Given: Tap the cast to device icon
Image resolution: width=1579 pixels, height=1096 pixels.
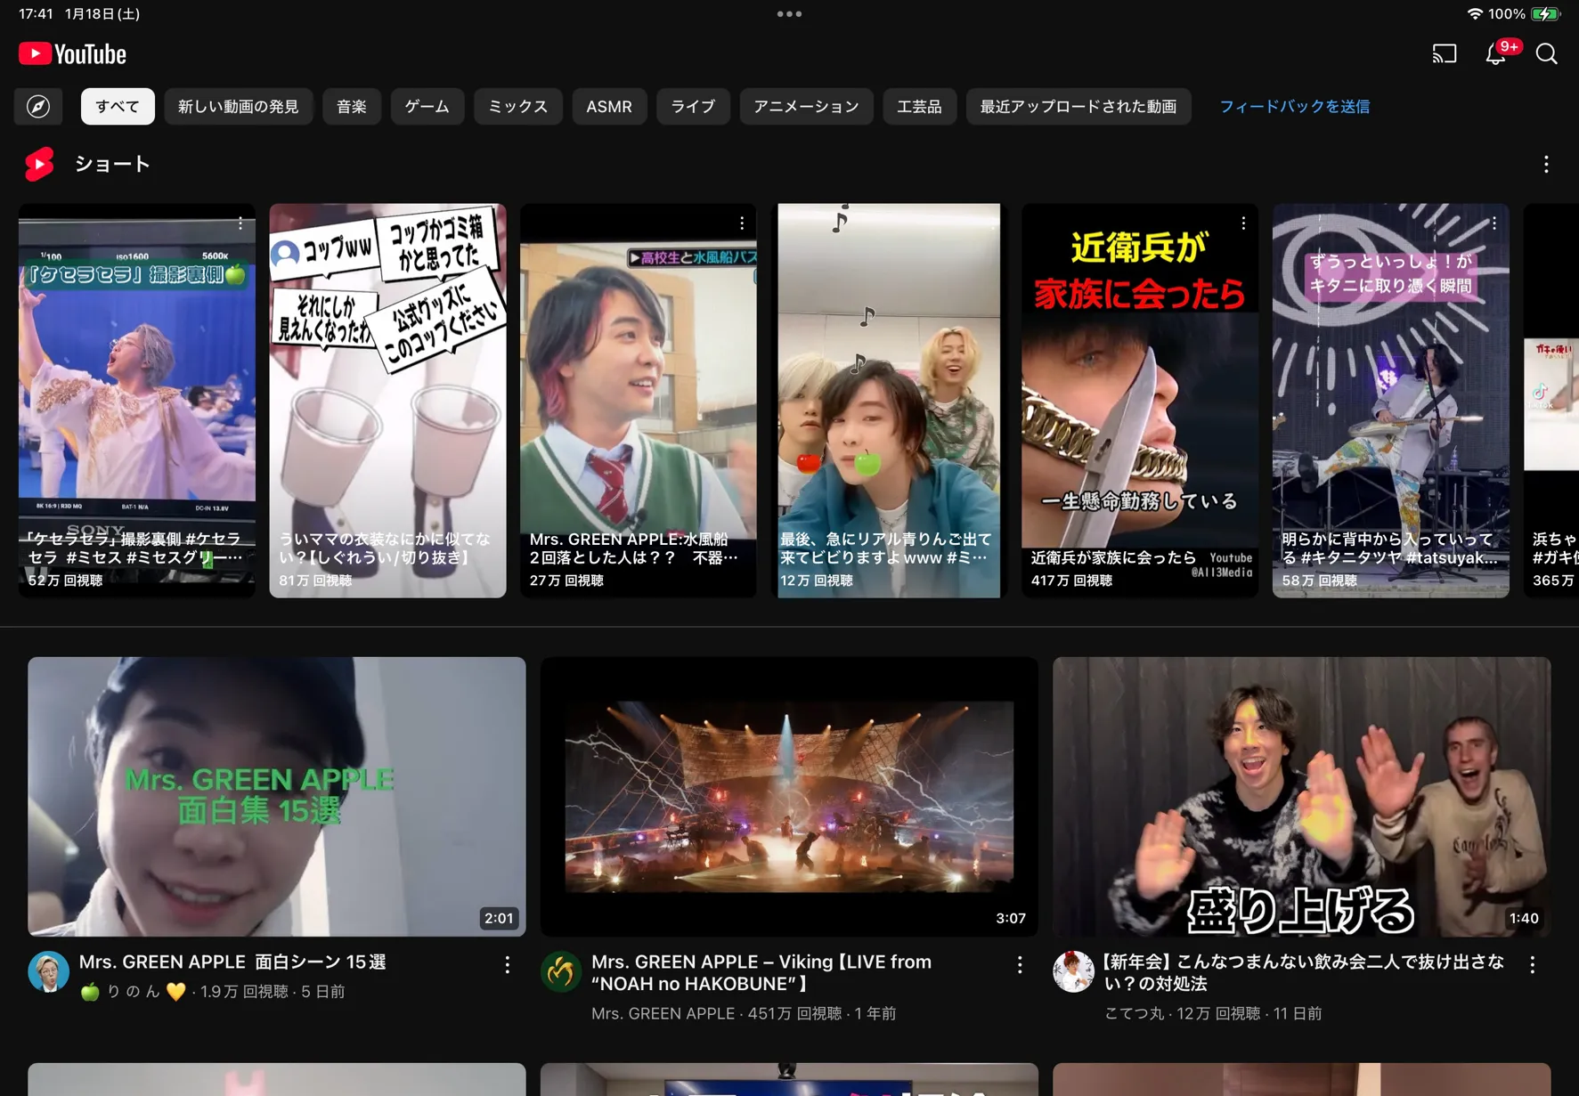Looking at the screenshot, I should tap(1445, 54).
